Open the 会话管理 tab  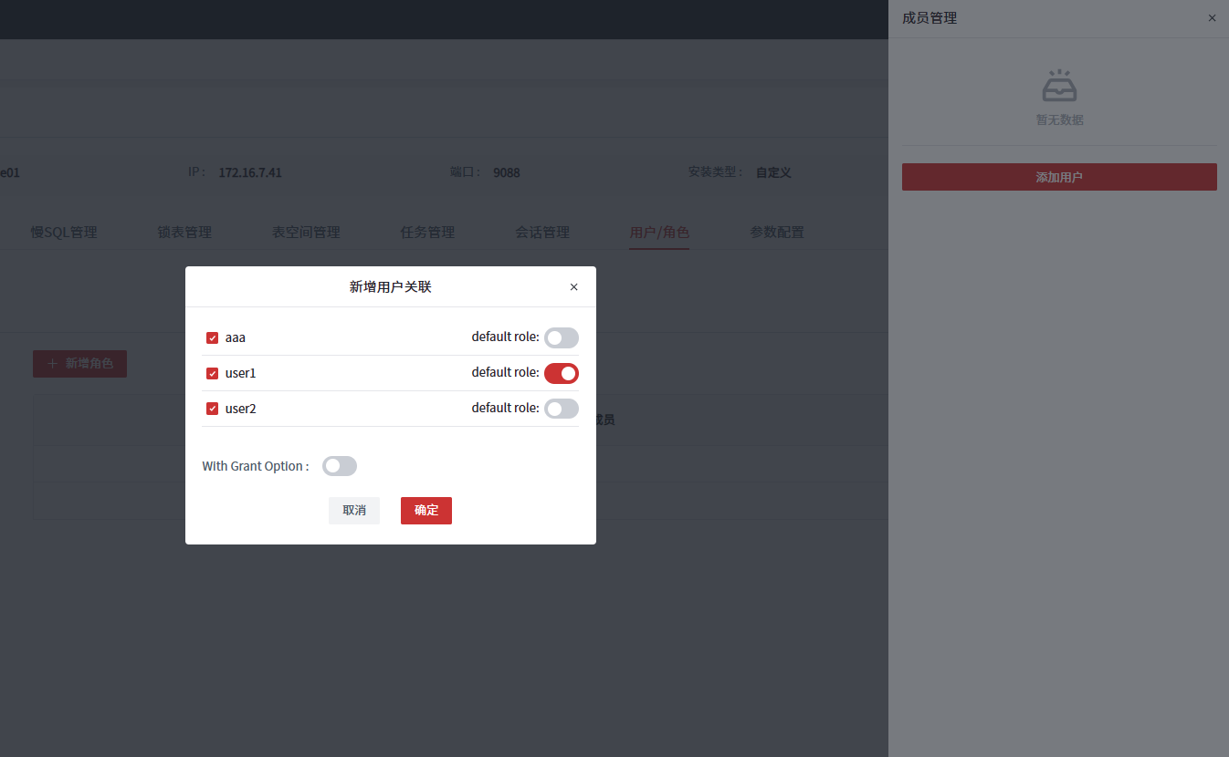542,233
